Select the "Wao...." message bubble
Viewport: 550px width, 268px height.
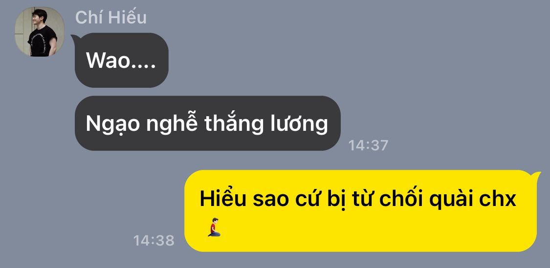click(121, 60)
